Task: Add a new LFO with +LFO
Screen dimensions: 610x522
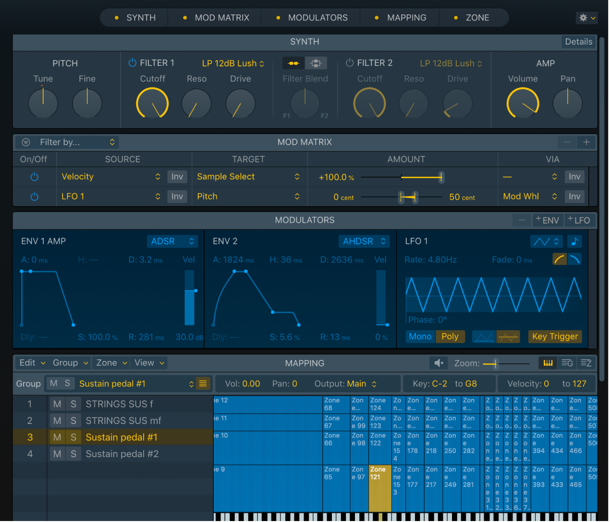Action: click(x=579, y=220)
